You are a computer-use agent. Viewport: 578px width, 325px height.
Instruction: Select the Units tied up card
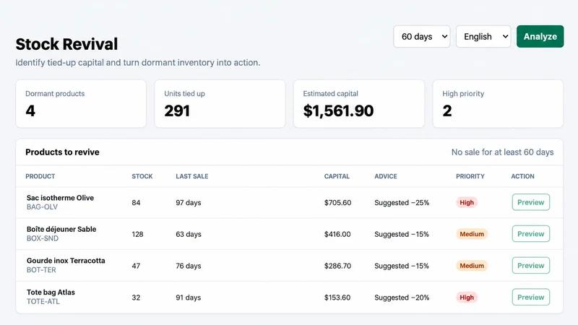pos(220,104)
